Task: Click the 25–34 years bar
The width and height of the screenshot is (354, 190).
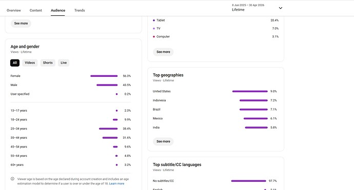Action: click(x=108, y=129)
